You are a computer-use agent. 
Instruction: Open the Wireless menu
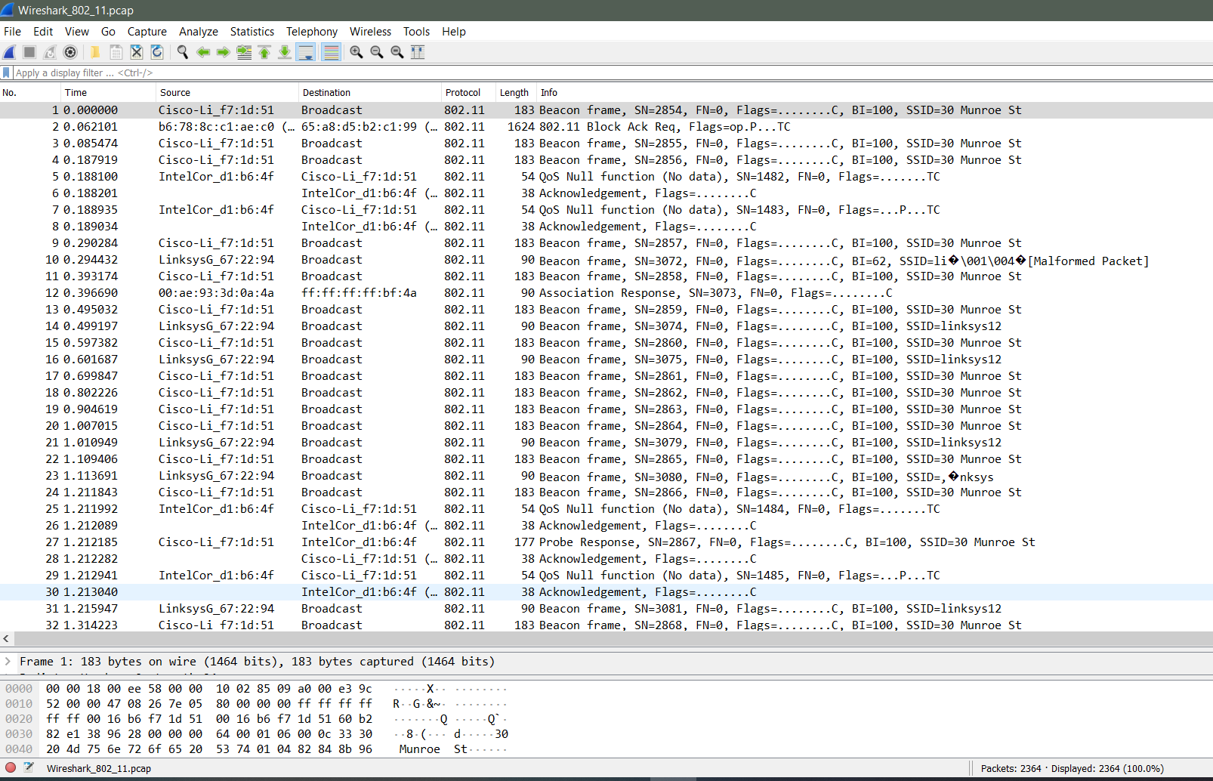[x=370, y=32]
